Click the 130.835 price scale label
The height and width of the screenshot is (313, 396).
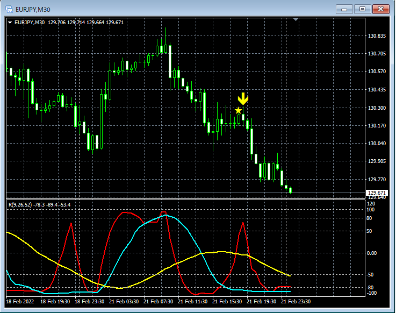[377, 36]
